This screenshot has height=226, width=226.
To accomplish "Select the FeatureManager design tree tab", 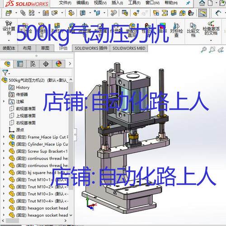I will pyautogui.click(x=7, y=64).
